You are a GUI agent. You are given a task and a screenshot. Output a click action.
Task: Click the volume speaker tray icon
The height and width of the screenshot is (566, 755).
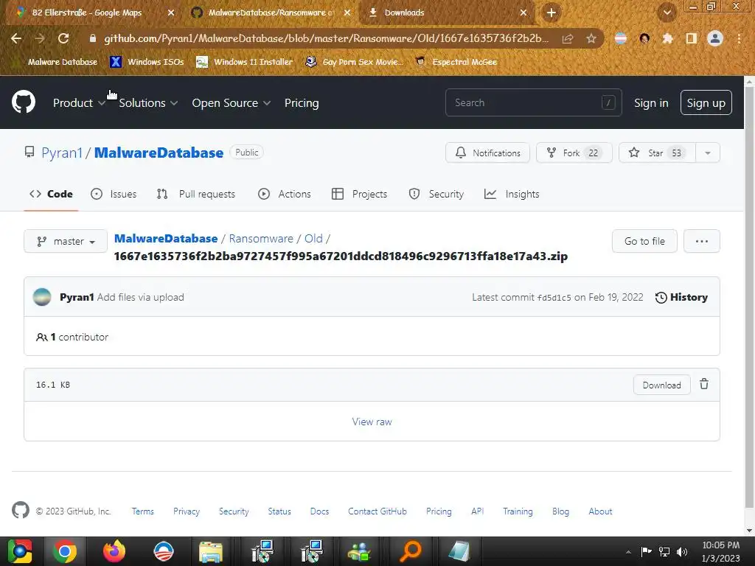coord(682,551)
